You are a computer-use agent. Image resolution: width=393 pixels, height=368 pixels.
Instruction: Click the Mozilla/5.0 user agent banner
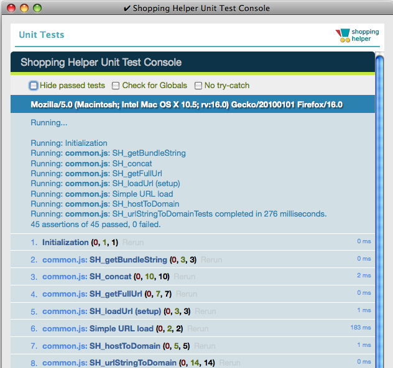pyautogui.click(x=193, y=104)
